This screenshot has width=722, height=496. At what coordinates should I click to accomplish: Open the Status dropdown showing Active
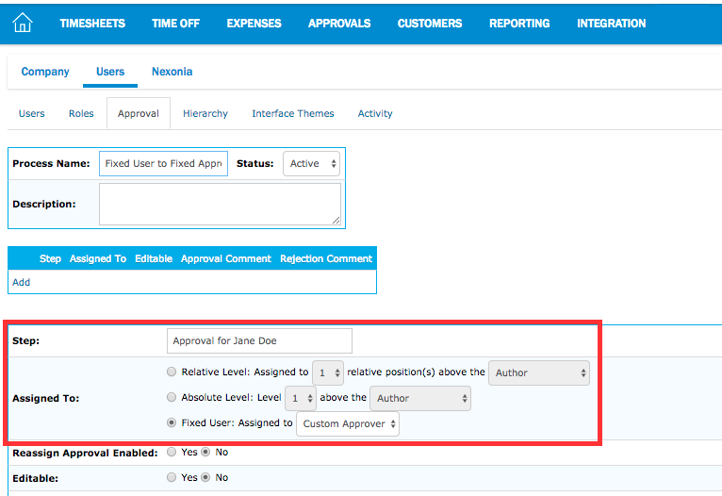click(x=311, y=164)
